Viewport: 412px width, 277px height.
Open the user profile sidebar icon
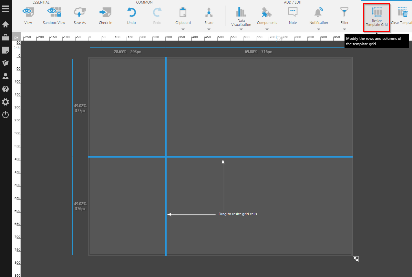click(5, 76)
